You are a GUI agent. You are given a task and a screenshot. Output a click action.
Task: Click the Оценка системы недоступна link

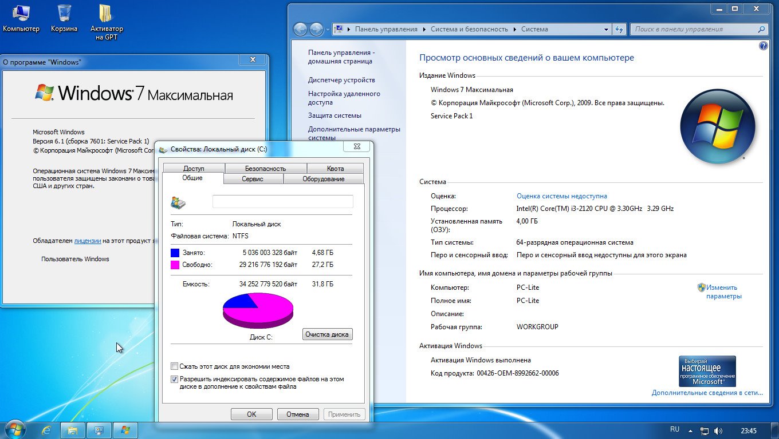pos(561,196)
